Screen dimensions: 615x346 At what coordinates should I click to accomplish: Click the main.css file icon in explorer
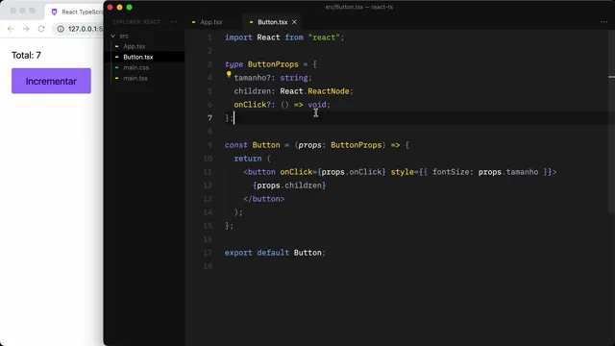(116, 67)
